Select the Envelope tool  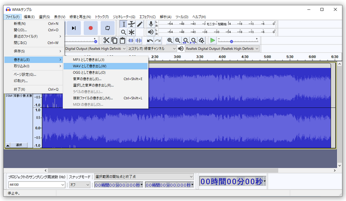(x=131, y=24)
